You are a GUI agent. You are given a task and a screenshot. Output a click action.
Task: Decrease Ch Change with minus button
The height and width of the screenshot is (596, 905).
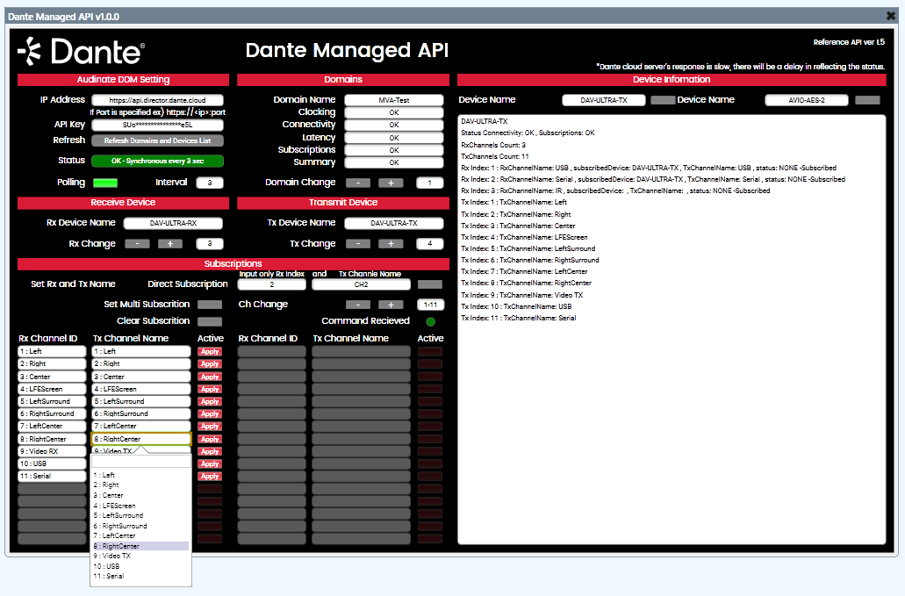358,304
